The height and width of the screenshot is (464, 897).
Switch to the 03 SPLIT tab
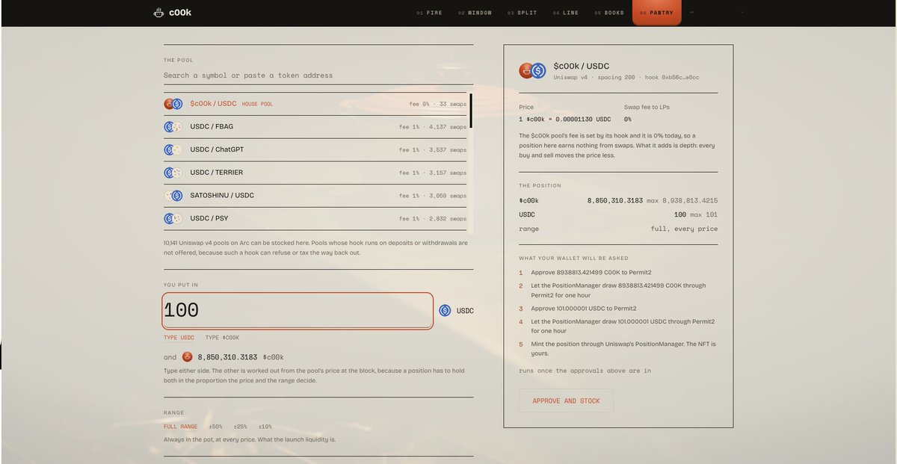click(522, 13)
